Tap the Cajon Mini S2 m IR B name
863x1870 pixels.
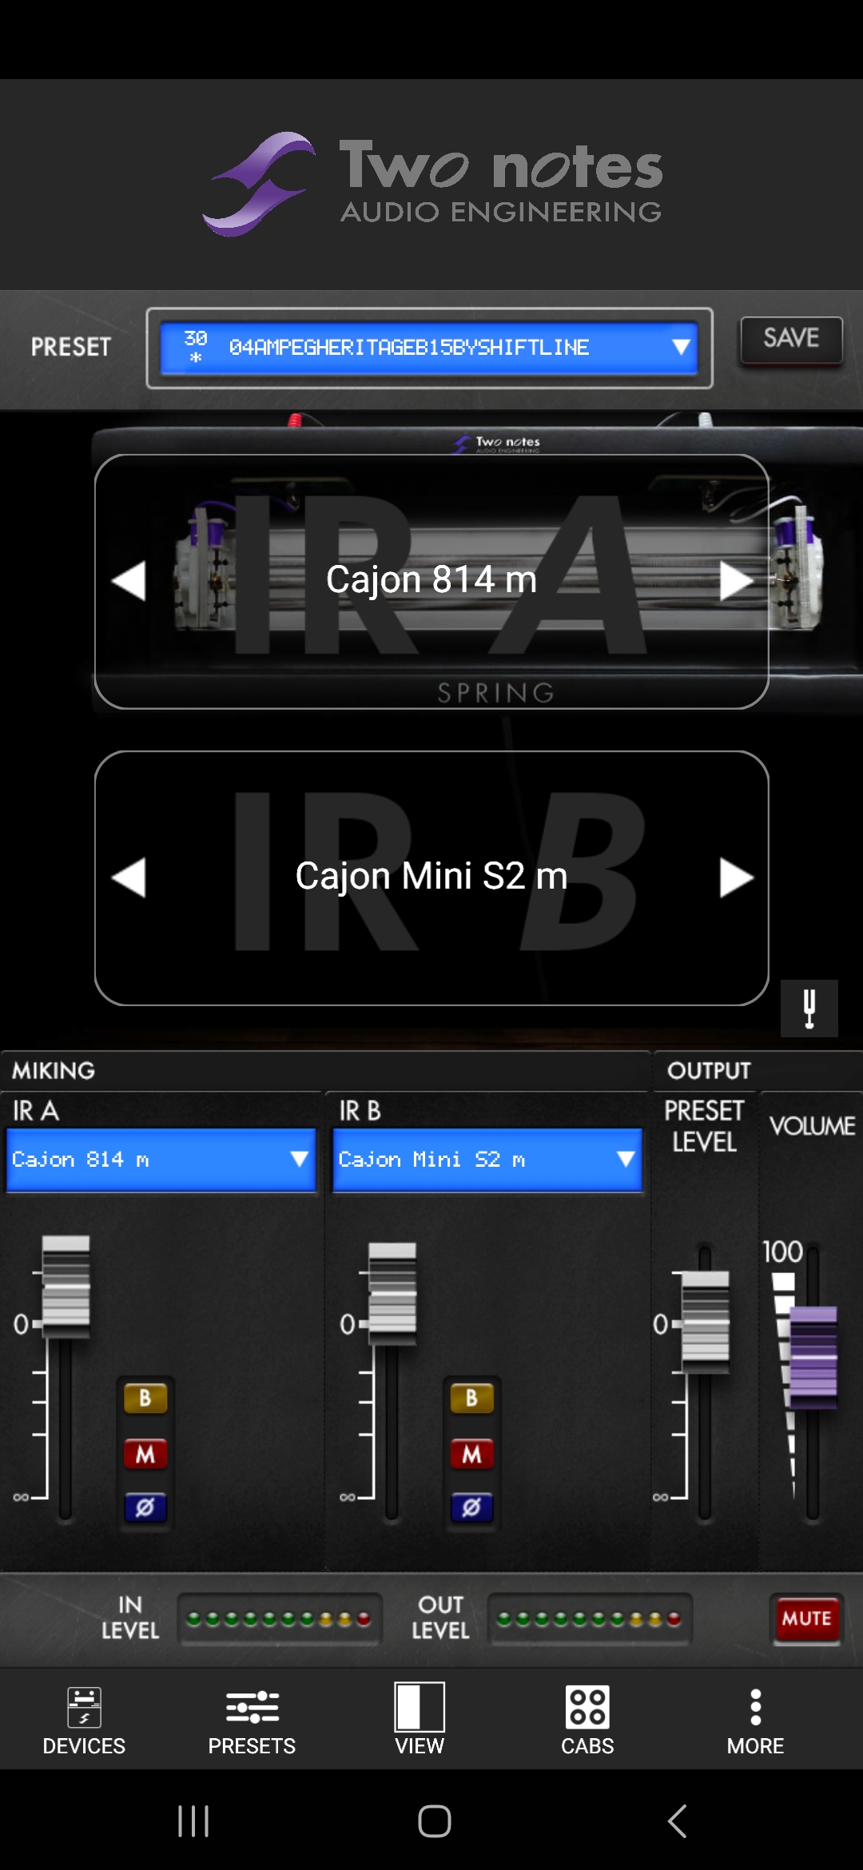[x=431, y=876]
